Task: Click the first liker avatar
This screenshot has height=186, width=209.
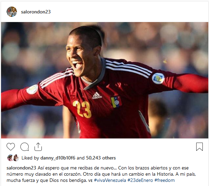Action: (x=10, y=158)
